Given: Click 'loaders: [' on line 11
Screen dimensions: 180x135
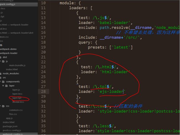Looking at the screenshot, I should coord(81,8).
